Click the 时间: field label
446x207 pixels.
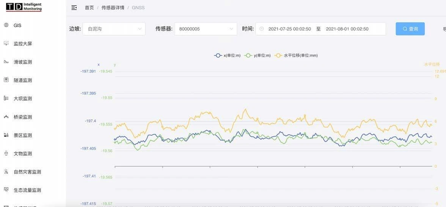pyautogui.click(x=248, y=29)
